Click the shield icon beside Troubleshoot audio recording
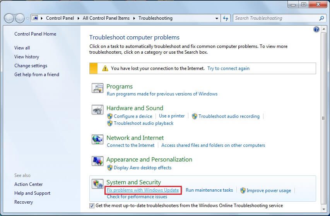 coord(195,116)
